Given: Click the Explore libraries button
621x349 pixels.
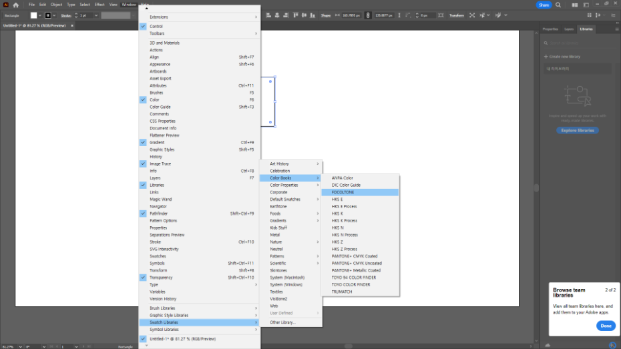Looking at the screenshot, I should tap(578, 130).
